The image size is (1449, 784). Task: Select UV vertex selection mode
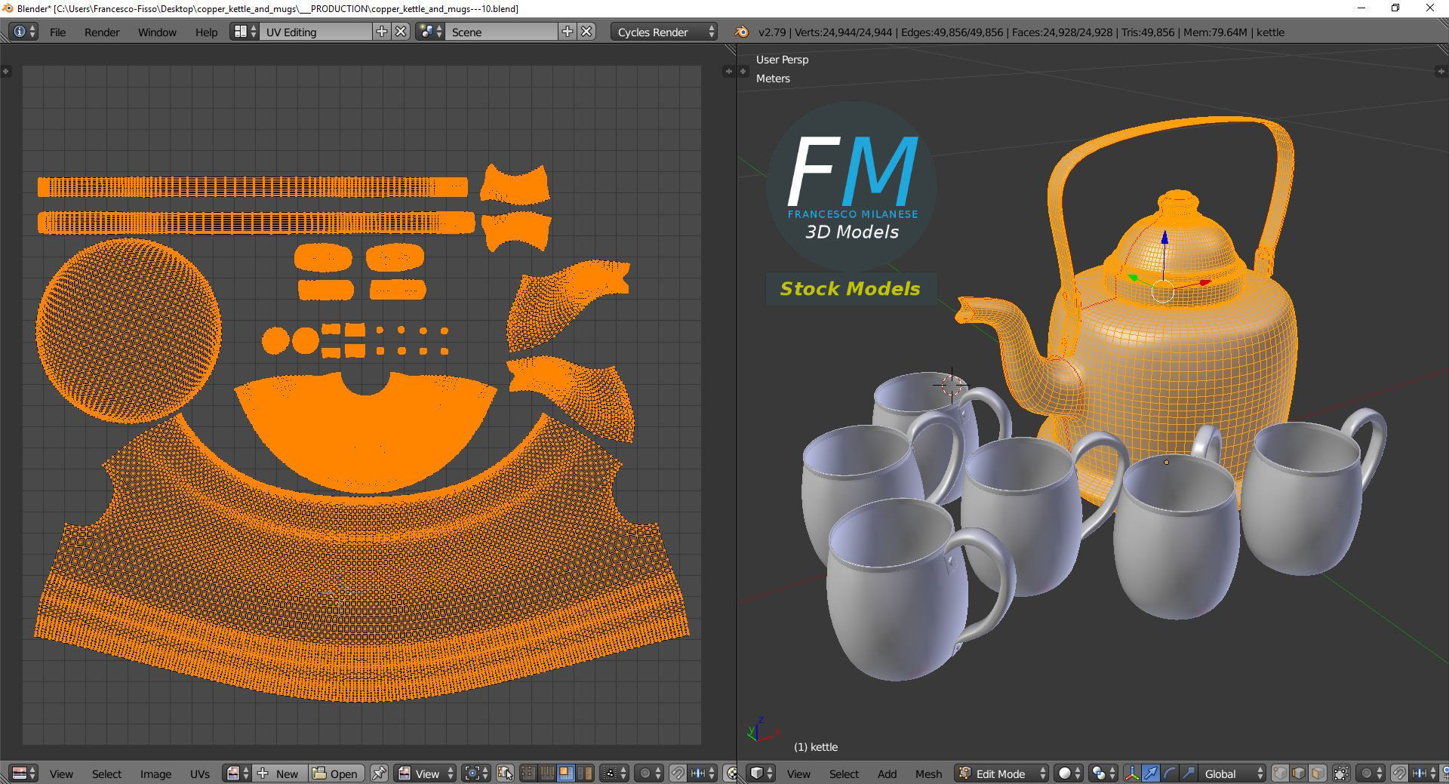[x=528, y=773]
